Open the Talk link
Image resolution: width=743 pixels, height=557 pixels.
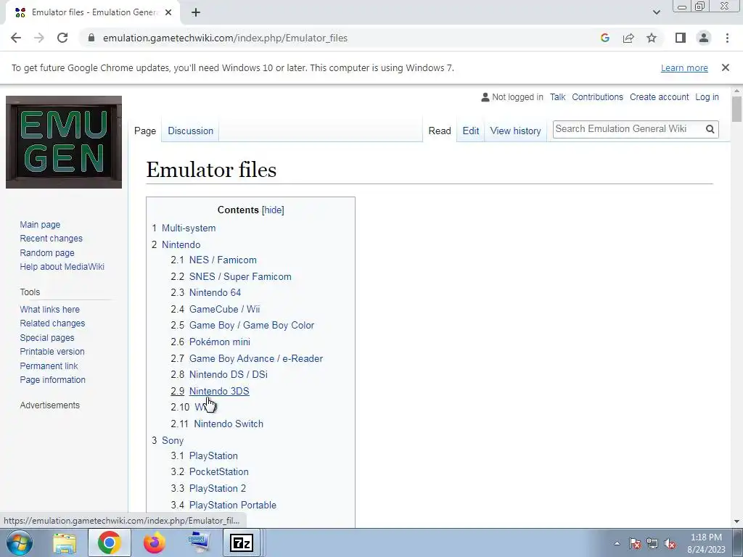point(557,97)
